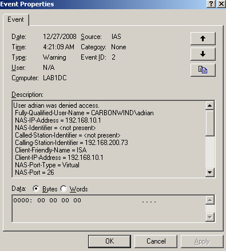Click the hex data row 0000: 00 00 00 00
The image size is (226, 251).
click(x=85, y=201)
